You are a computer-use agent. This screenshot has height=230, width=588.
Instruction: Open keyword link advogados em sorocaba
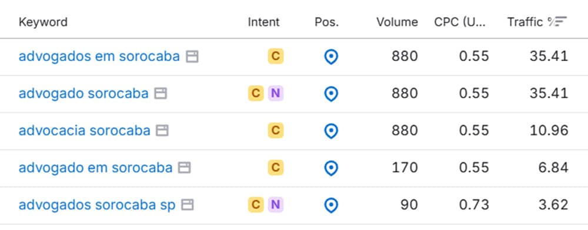pyautogui.click(x=99, y=56)
